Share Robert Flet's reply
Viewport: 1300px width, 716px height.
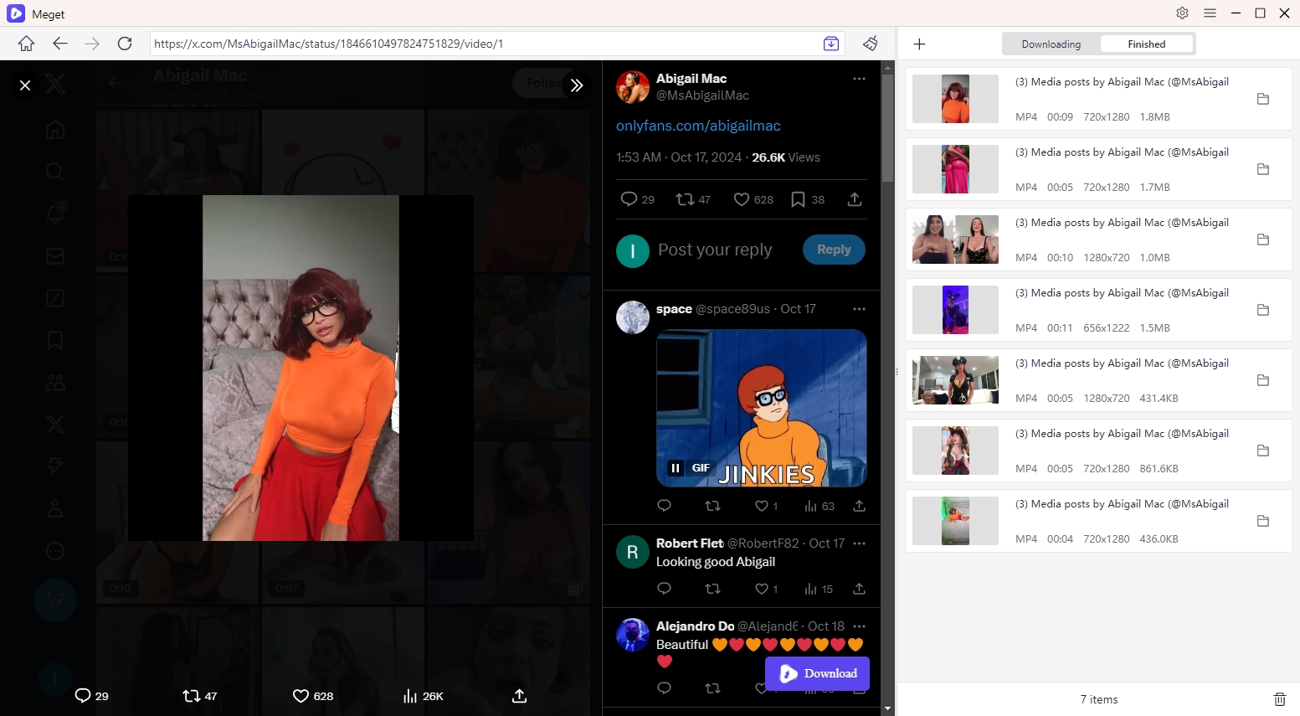coord(859,589)
